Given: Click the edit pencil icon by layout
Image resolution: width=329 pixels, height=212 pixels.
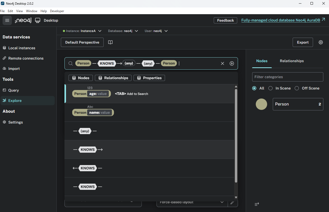Looking at the screenshot, I should (x=233, y=202).
